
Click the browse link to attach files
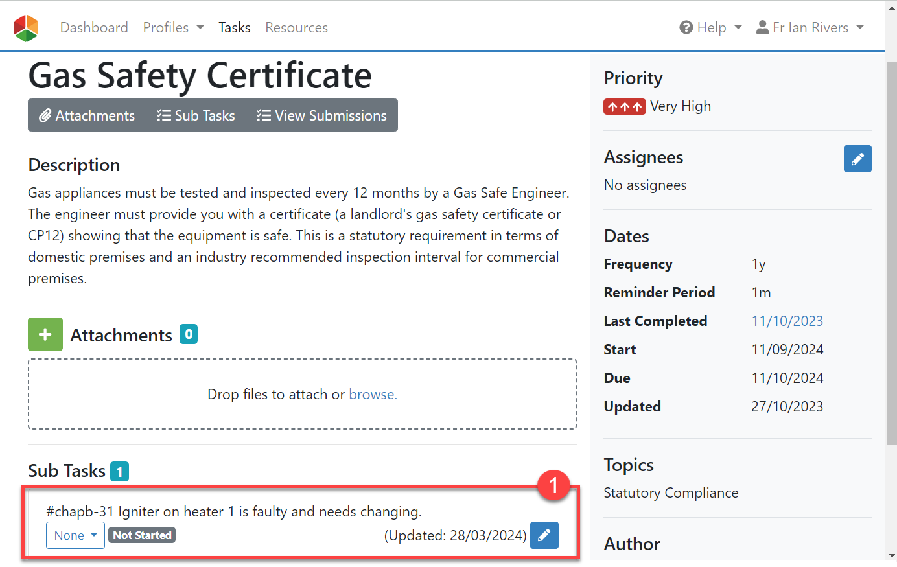coord(373,394)
